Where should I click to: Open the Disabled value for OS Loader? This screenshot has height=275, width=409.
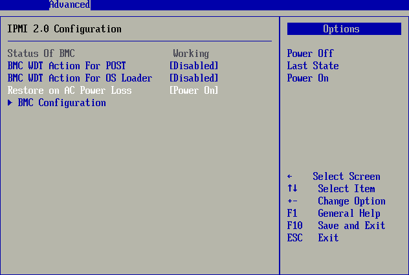point(193,78)
